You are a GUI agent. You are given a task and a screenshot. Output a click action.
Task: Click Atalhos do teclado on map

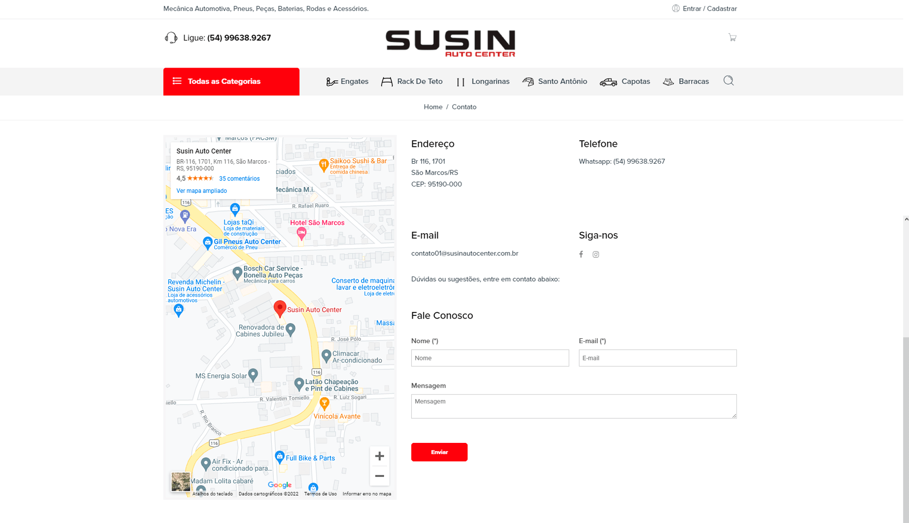[x=212, y=494]
